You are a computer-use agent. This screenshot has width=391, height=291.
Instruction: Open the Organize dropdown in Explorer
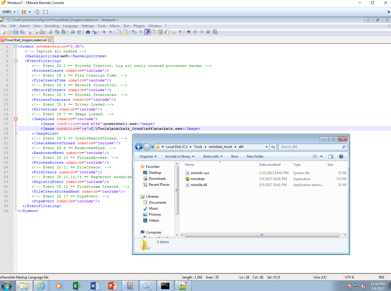148,156
